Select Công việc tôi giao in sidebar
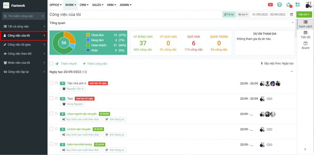This screenshot has height=155, width=314. pos(24,45)
